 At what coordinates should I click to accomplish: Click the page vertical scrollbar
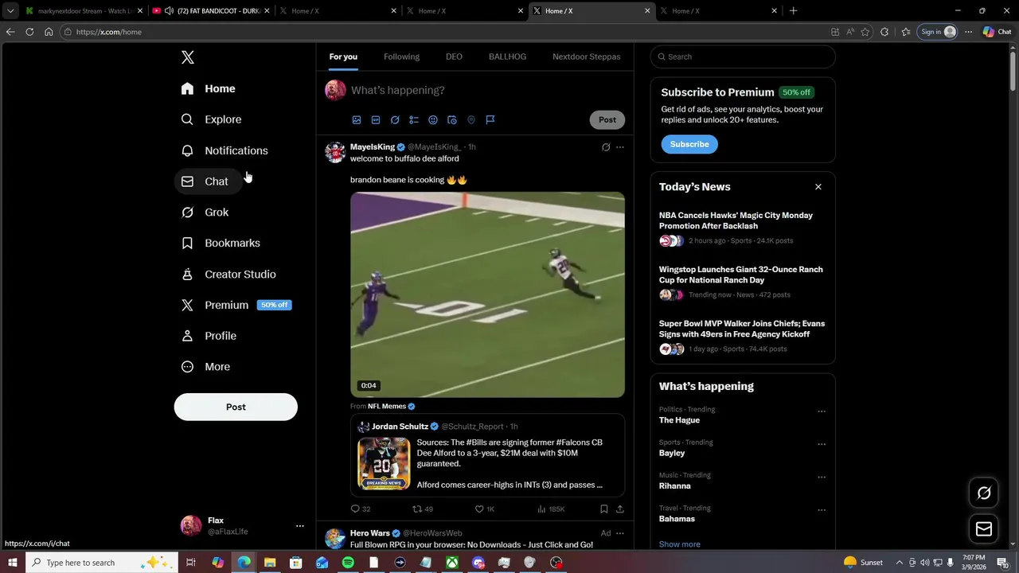1013,70
